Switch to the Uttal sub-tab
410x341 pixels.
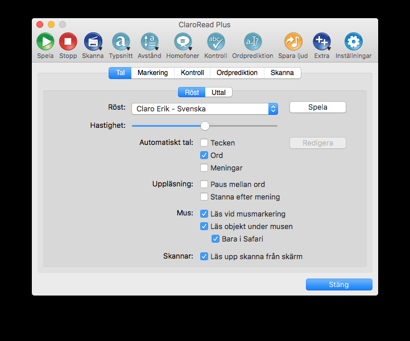(x=218, y=92)
